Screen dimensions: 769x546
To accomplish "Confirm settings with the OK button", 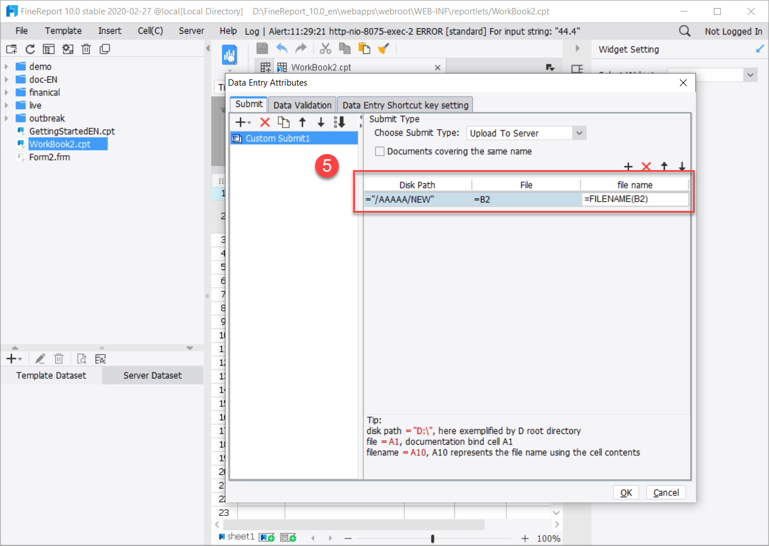I will click(626, 492).
